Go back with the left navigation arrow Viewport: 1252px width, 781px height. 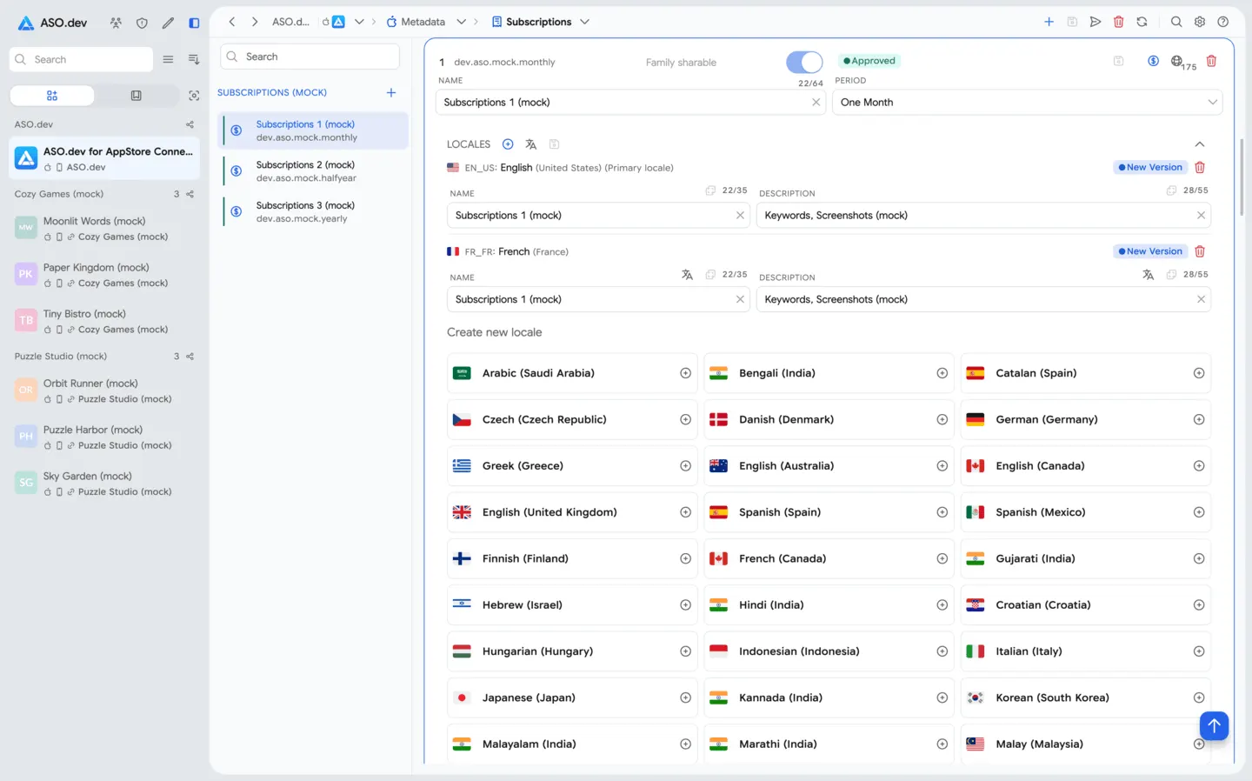(x=232, y=22)
